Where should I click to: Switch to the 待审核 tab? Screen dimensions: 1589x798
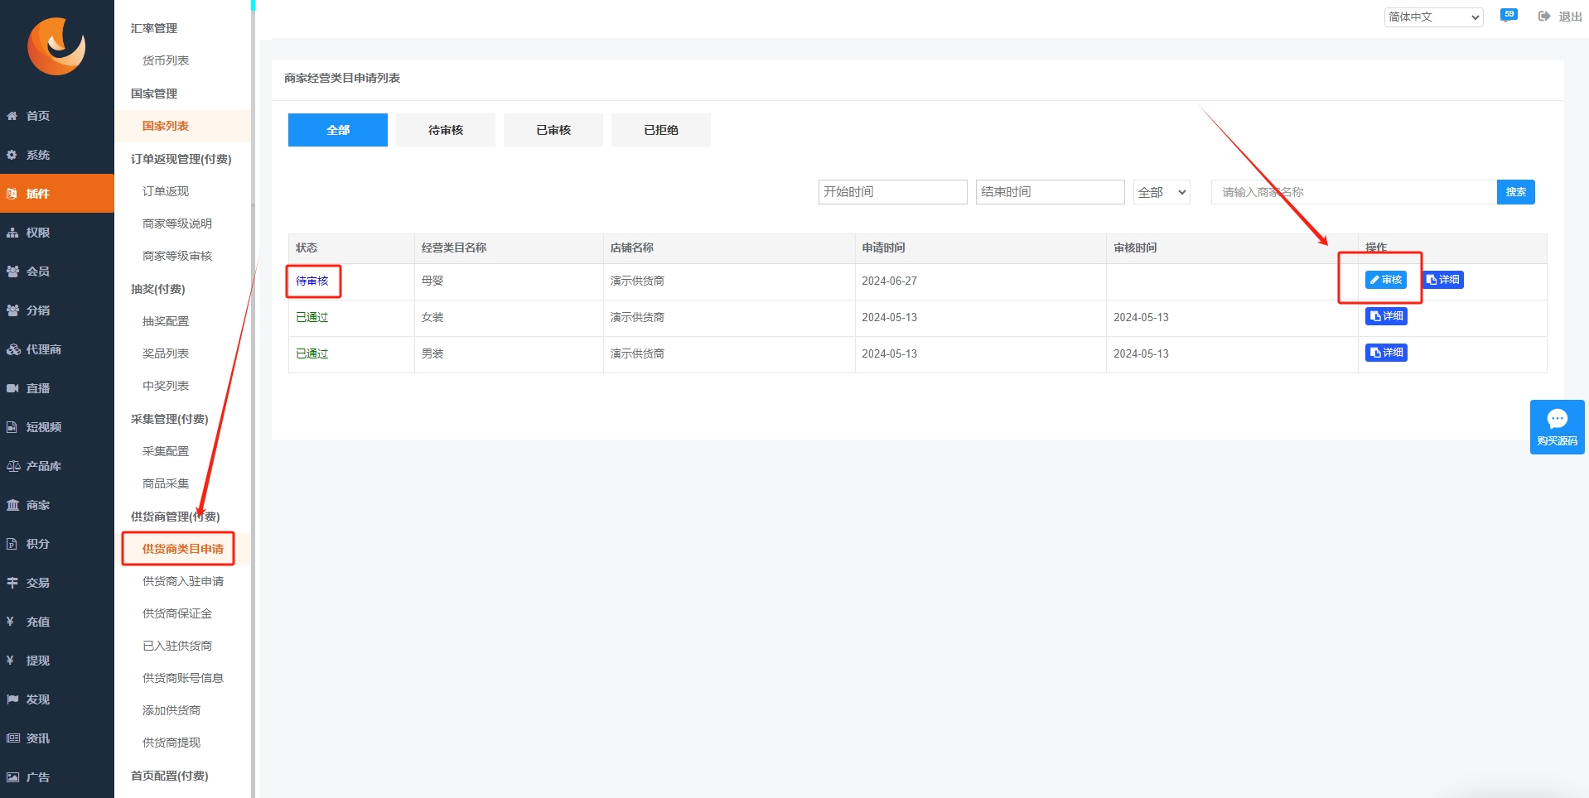pos(446,130)
